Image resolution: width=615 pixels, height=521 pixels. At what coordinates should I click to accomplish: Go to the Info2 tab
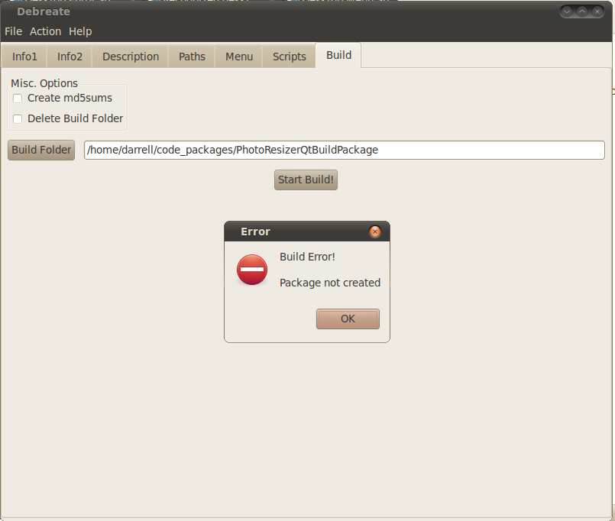(70, 57)
